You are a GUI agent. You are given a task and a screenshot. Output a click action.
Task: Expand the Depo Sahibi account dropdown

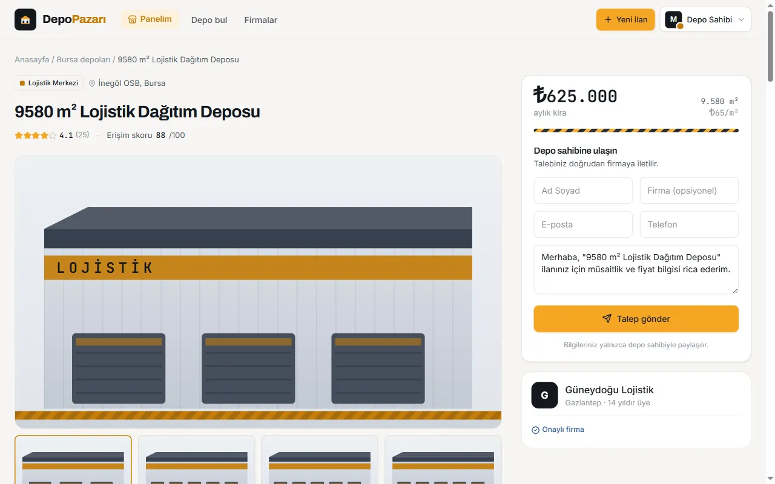(705, 19)
